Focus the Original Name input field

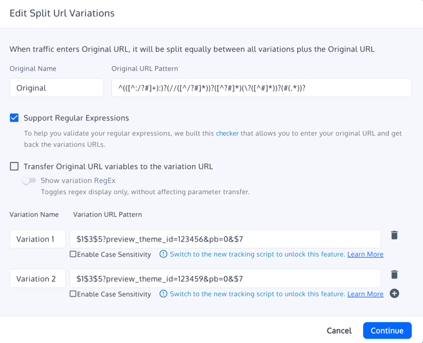[57, 88]
